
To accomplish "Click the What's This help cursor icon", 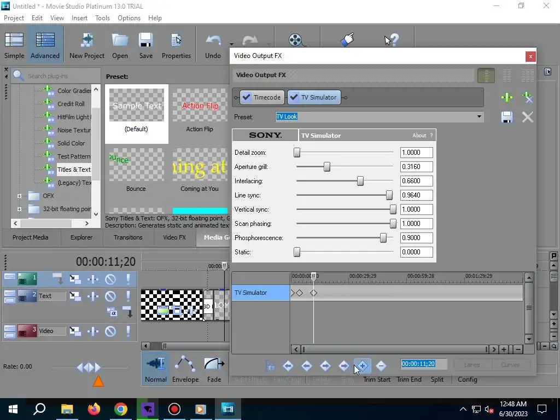I will click(x=392, y=40).
